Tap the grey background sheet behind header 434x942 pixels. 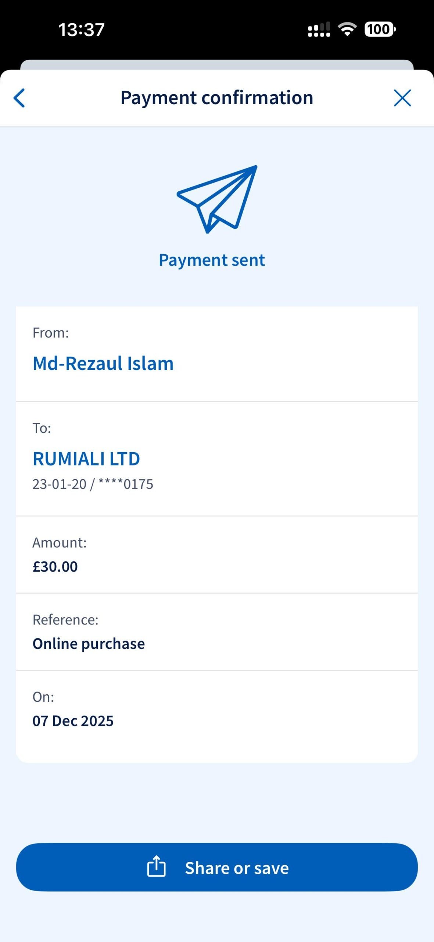217,64
